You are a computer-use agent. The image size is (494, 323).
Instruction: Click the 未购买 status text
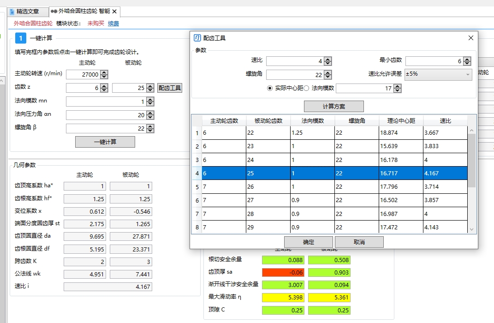click(96, 24)
